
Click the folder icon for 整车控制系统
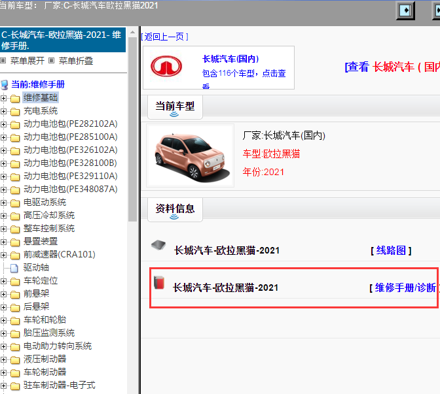point(15,229)
